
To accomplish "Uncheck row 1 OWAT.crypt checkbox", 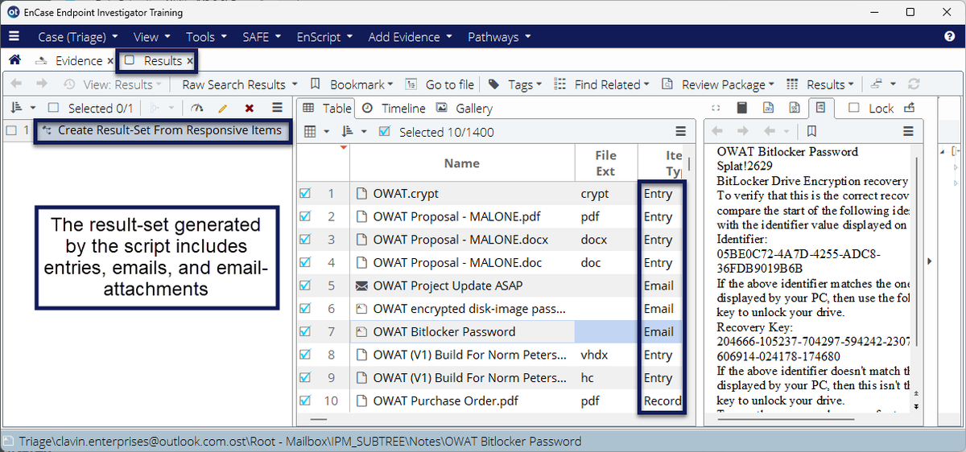I will point(305,194).
